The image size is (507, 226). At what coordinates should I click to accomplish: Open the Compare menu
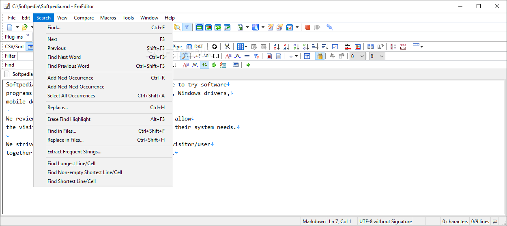click(x=84, y=18)
